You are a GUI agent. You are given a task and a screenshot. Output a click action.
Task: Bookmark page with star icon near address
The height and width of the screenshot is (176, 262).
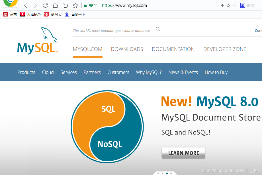point(75,5)
